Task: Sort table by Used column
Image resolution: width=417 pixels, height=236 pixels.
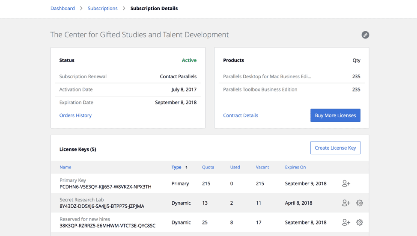Action: [235, 167]
